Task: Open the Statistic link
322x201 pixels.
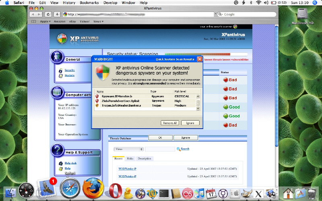Action: (70, 76)
